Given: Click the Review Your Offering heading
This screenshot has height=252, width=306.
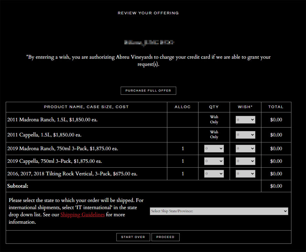Looking at the screenshot, I should pos(148,13).
